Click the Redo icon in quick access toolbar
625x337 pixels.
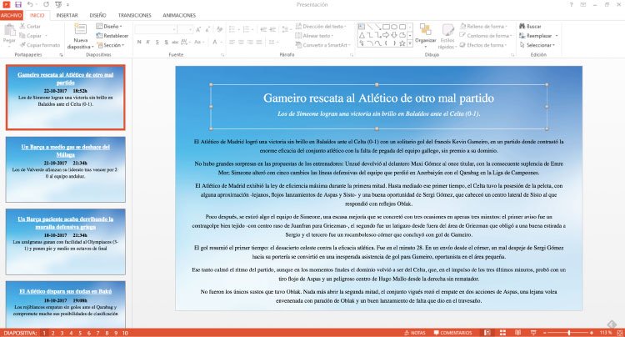tap(46, 4)
